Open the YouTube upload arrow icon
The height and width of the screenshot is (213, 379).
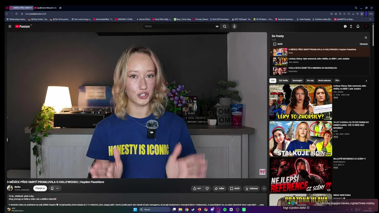coord(351,26)
